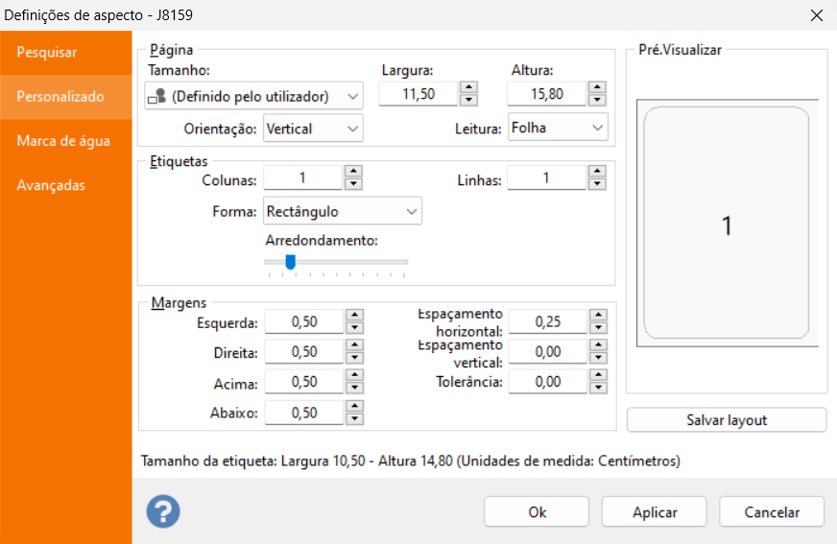Viewport: 837px width, 544px height.
Task: Click the Arredondamento slider track end
Action: [x=405, y=262]
